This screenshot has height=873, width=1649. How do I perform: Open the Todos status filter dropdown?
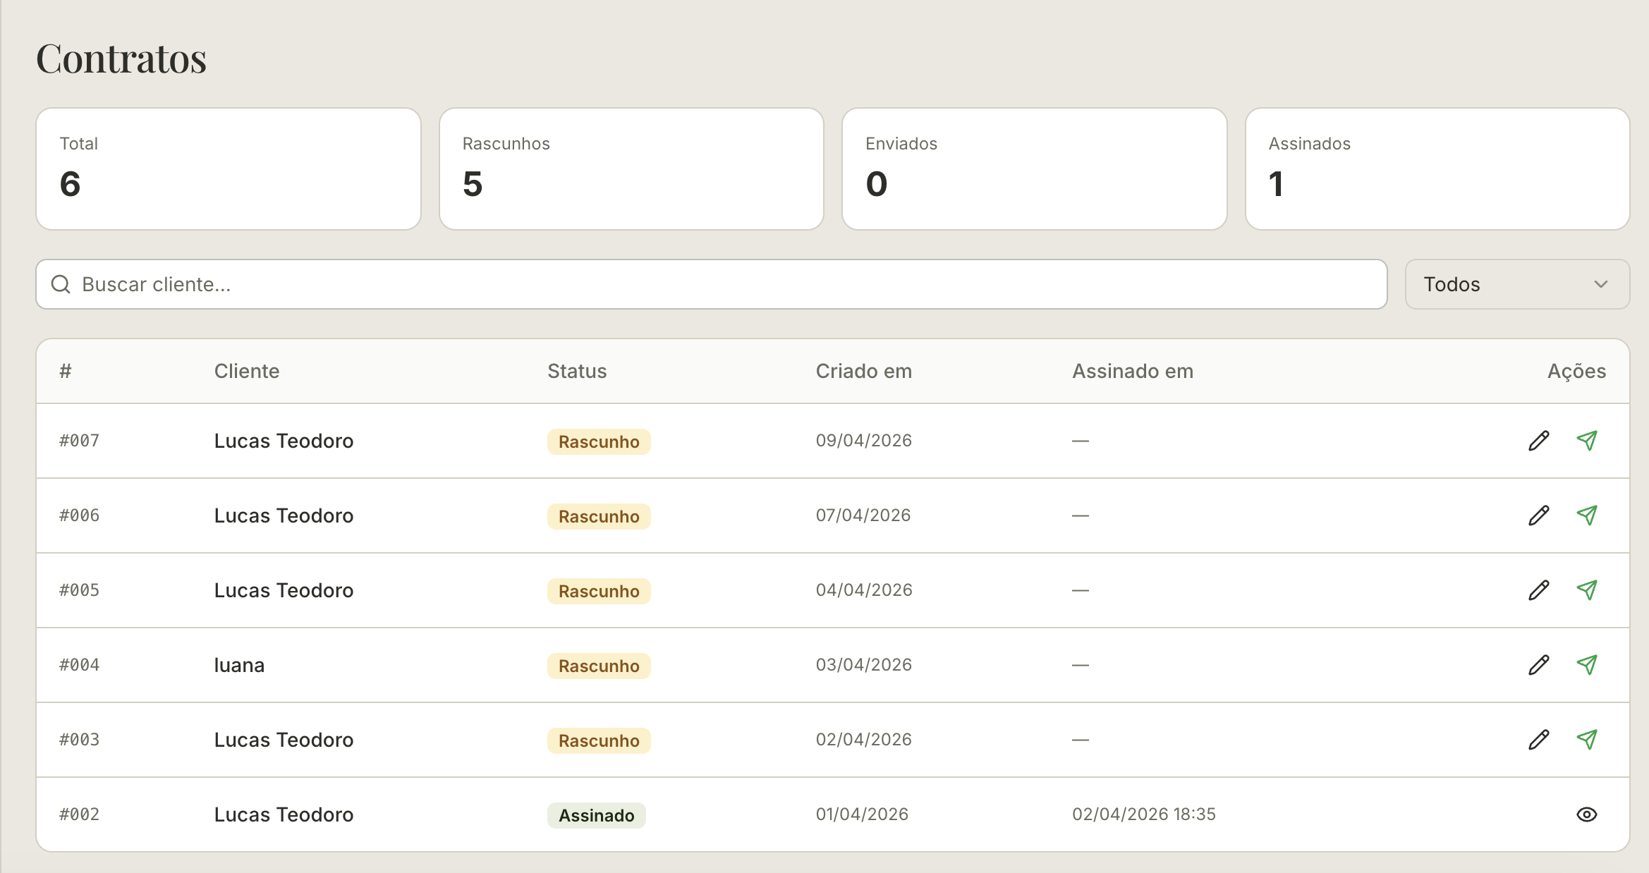coord(1517,284)
